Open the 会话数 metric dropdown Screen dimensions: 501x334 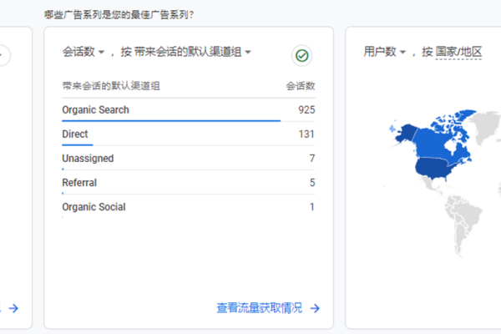coord(83,52)
